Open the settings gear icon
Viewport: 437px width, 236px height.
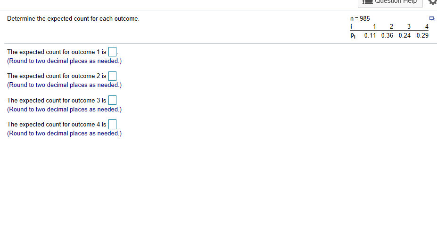pos(433,2)
